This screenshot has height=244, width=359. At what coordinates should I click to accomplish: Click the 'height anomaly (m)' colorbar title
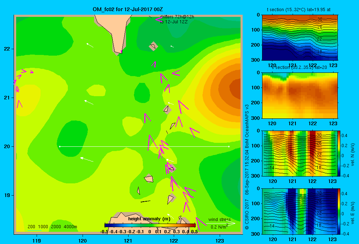(x=149, y=219)
